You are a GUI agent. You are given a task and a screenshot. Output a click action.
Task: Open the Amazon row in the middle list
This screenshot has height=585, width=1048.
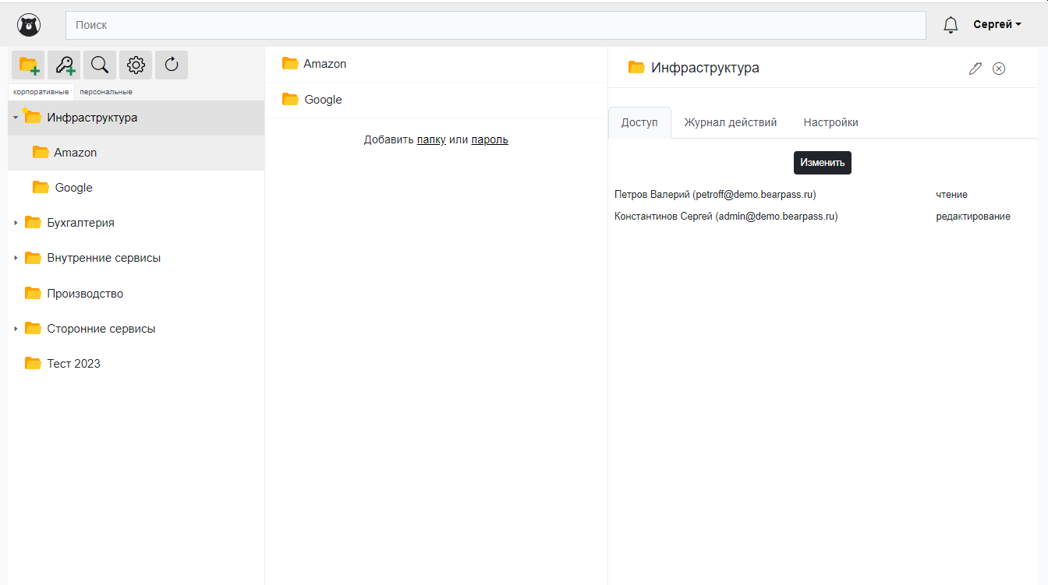436,64
